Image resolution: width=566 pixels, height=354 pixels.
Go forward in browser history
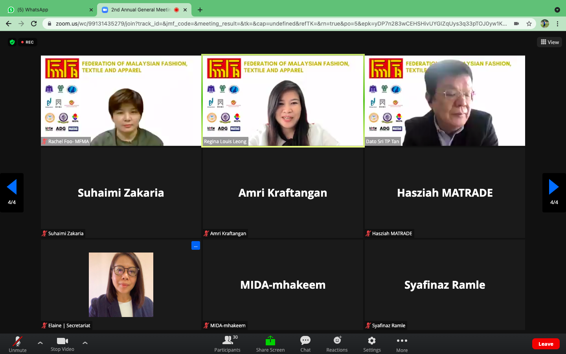pyautogui.click(x=21, y=24)
